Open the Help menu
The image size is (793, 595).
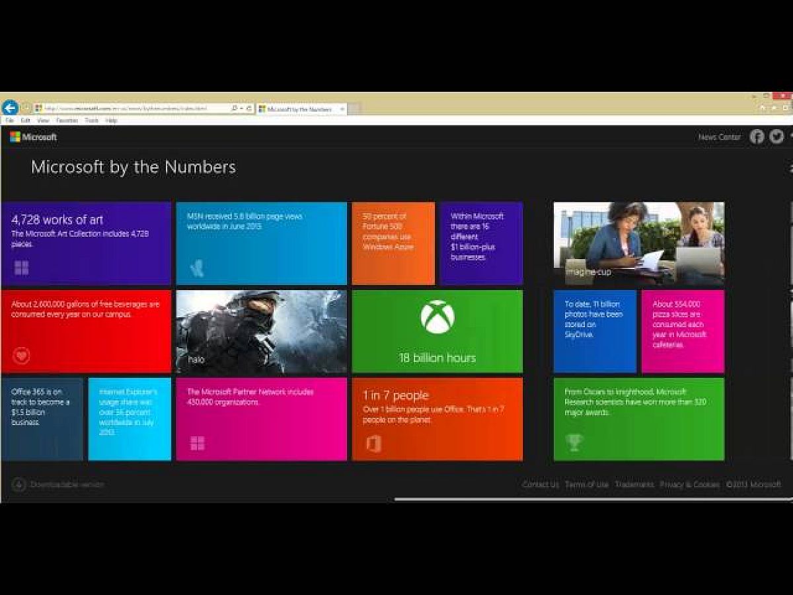coord(112,121)
